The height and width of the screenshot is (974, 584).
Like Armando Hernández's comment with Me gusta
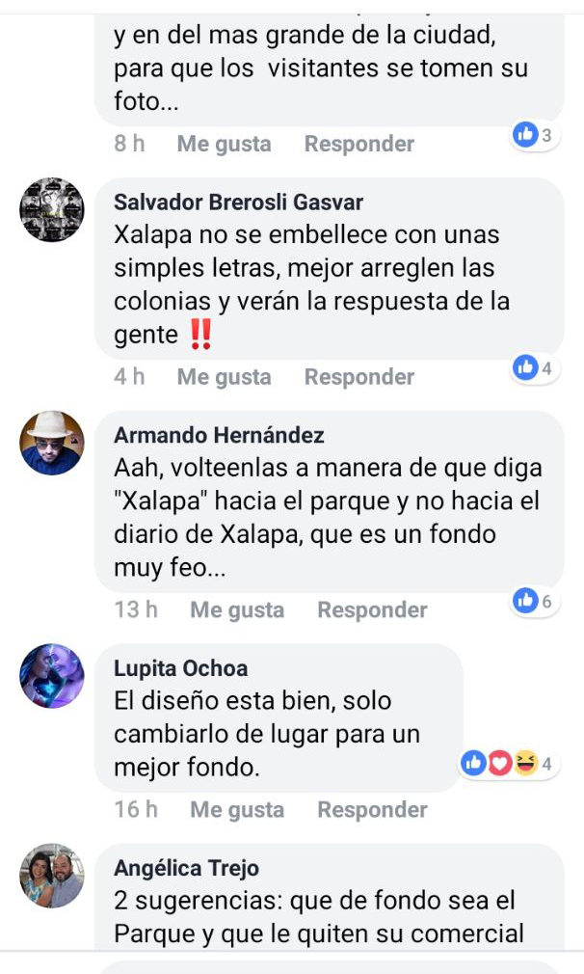click(x=237, y=610)
